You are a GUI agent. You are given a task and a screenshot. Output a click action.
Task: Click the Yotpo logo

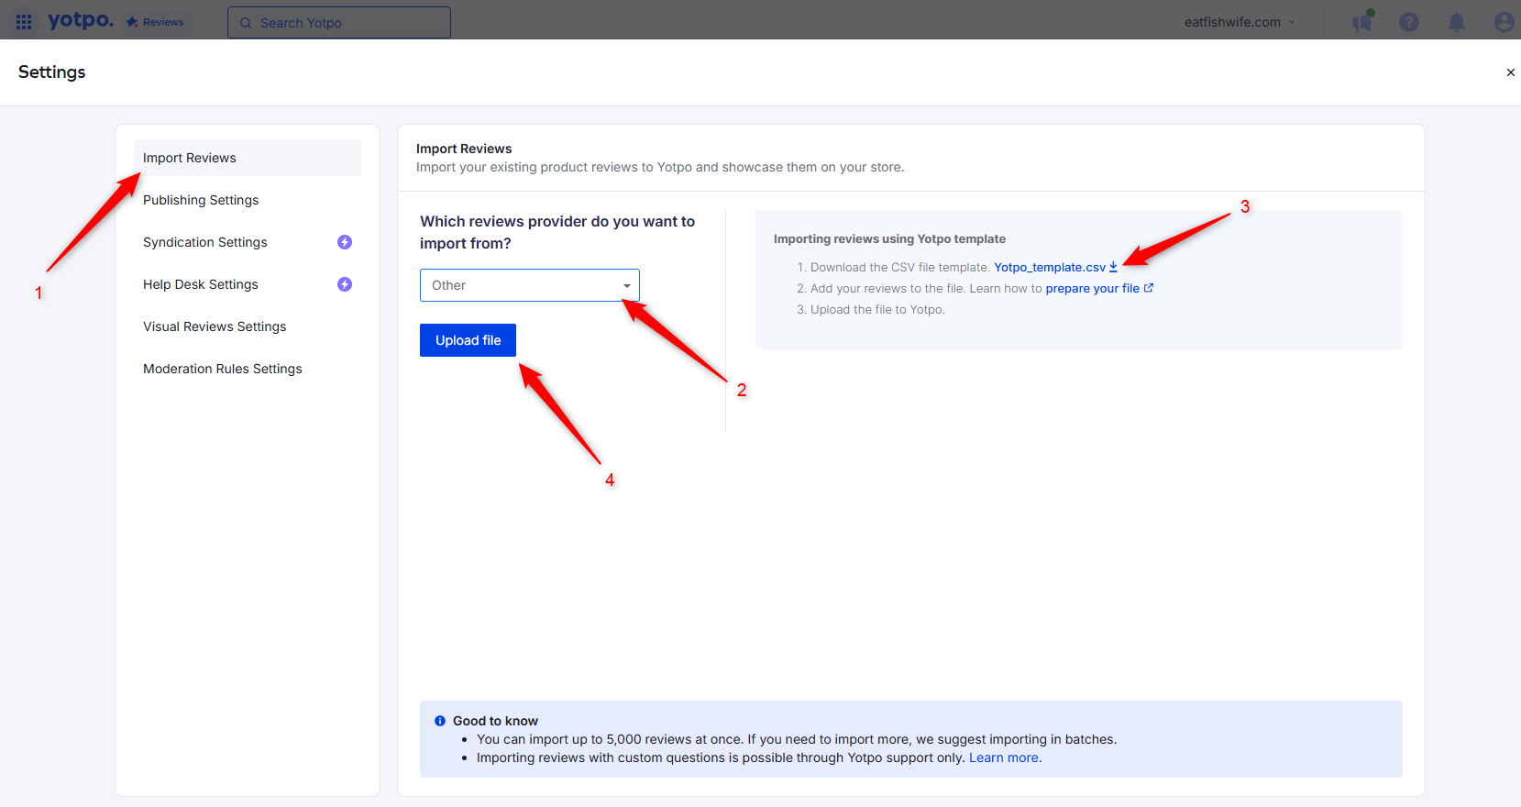click(x=81, y=20)
